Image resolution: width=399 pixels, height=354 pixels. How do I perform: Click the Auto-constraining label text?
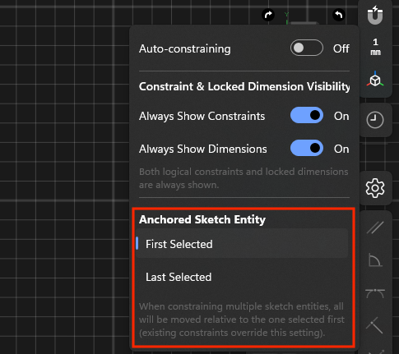185,48
